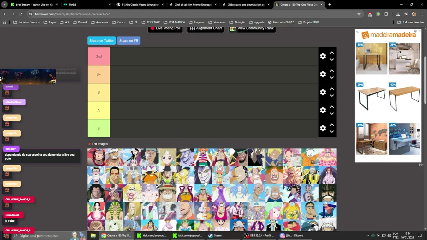
Task: Open OBS 32.0.4 from taskbar
Action: point(259,236)
